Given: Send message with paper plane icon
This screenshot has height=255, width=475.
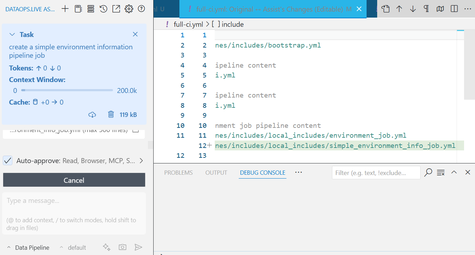Looking at the screenshot, I should (138, 247).
